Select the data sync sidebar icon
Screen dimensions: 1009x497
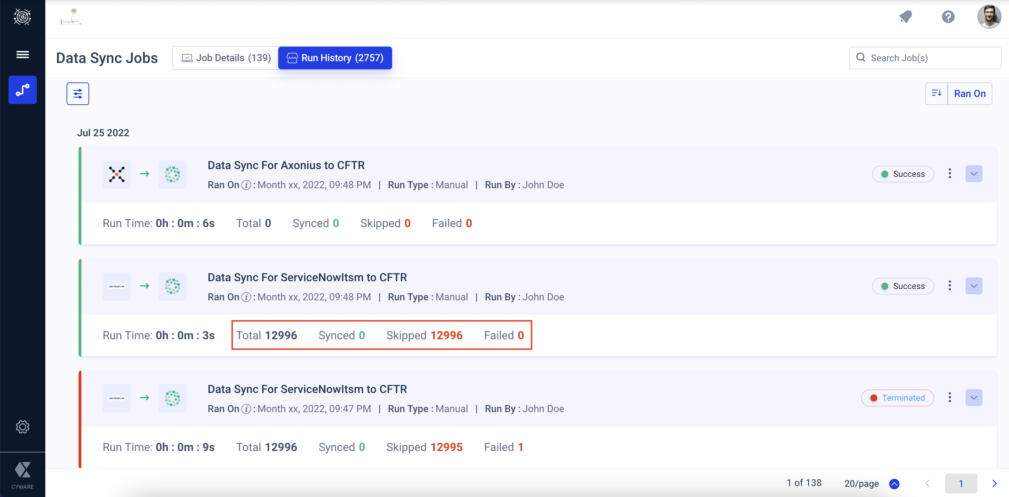coord(22,90)
